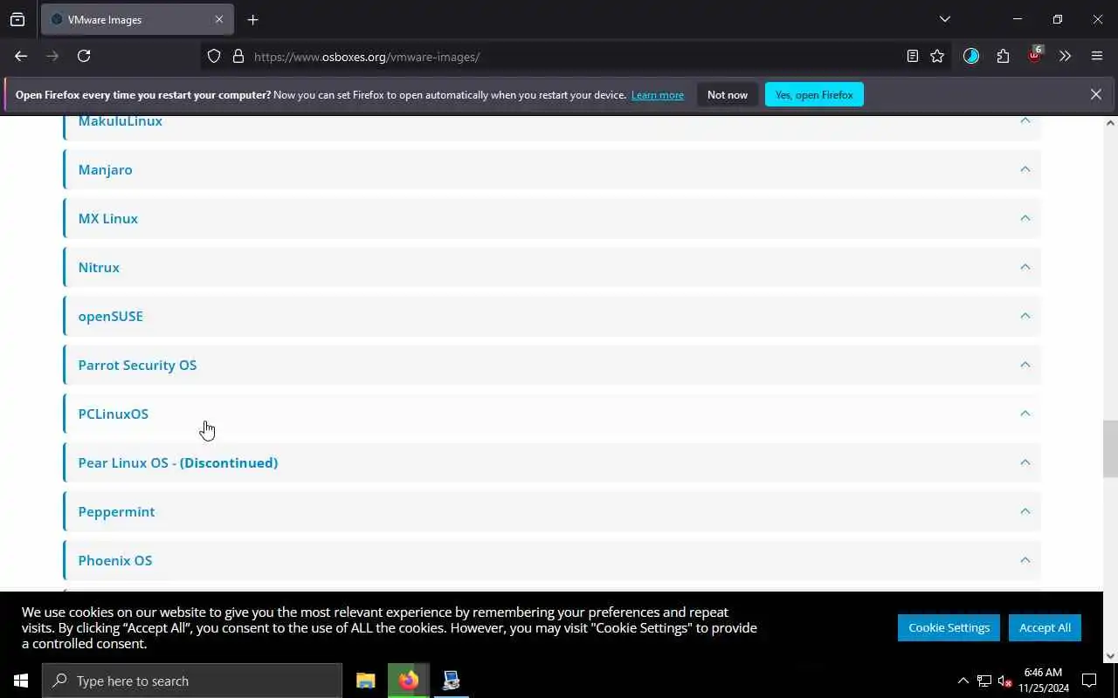Expand the Nitrux row chevron

click(1025, 267)
